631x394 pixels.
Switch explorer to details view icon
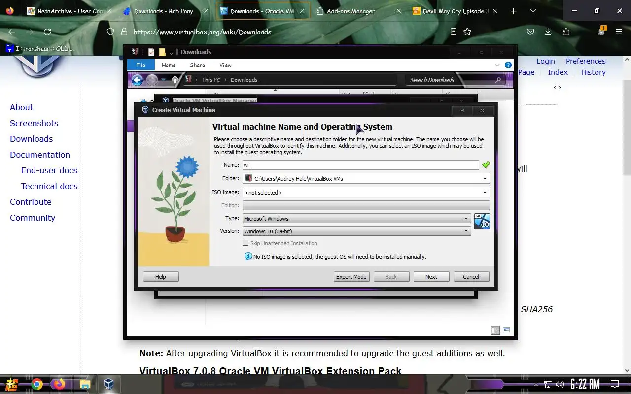[x=495, y=330]
